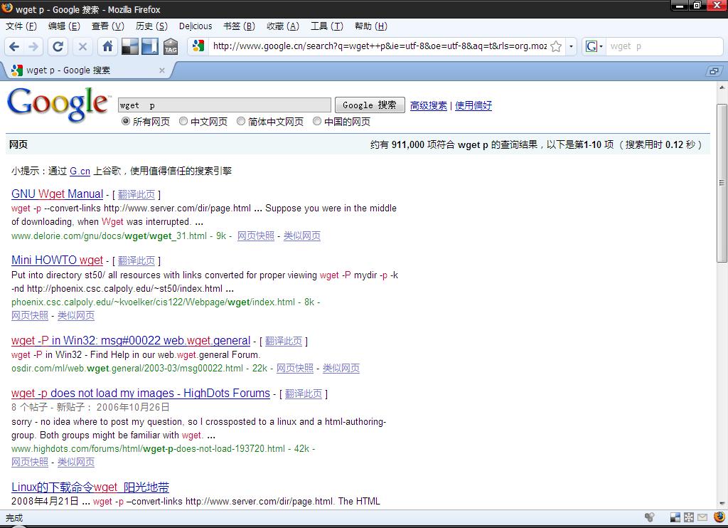Select the 所有网页 radio button
728x528 pixels.
click(x=125, y=121)
